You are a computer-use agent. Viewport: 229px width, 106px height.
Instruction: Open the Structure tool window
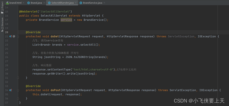[2, 25]
